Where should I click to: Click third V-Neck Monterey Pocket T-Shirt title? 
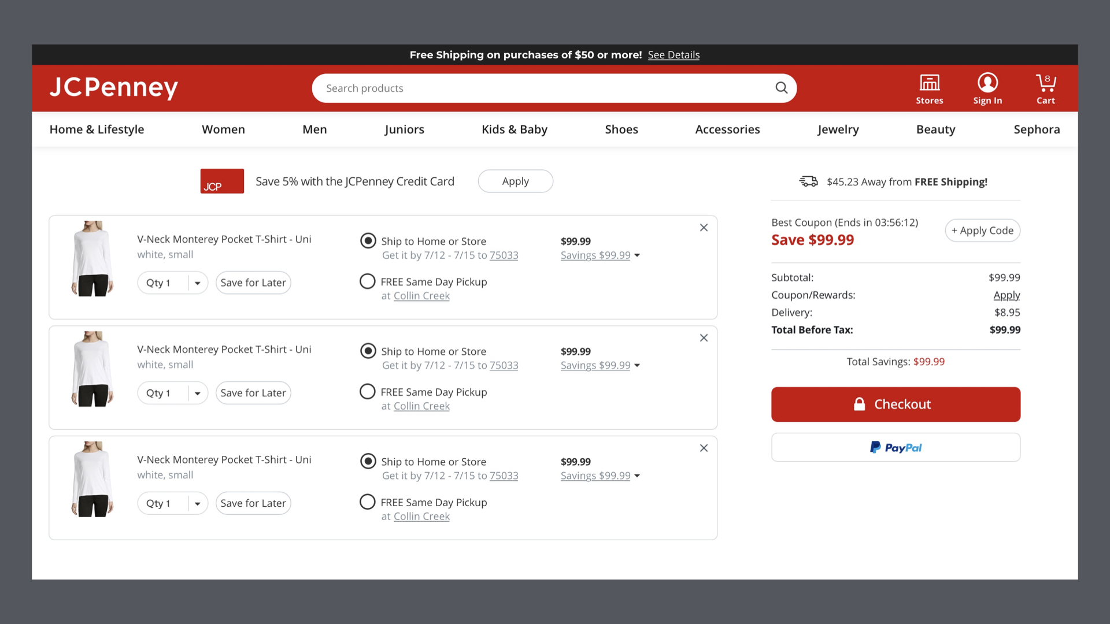[224, 460]
